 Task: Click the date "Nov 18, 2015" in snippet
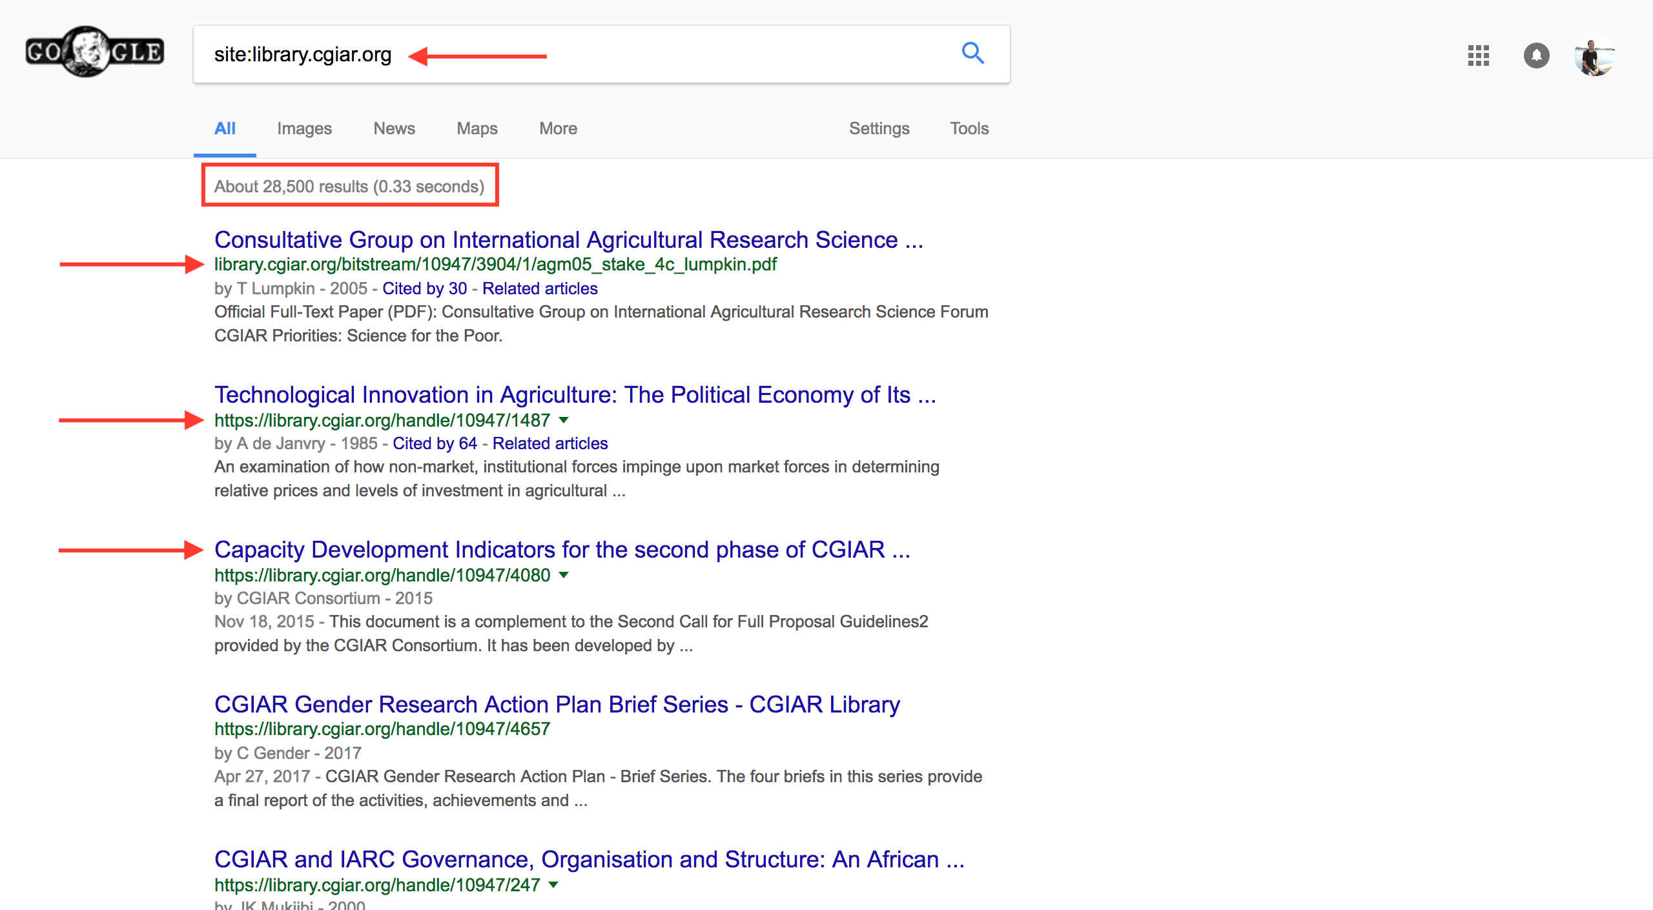pyautogui.click(x=264, y=622)
